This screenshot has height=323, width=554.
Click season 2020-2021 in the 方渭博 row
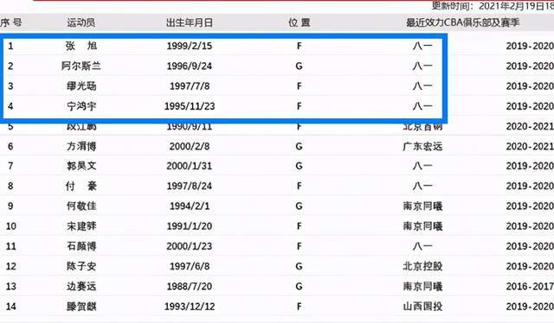coord(530,147)
